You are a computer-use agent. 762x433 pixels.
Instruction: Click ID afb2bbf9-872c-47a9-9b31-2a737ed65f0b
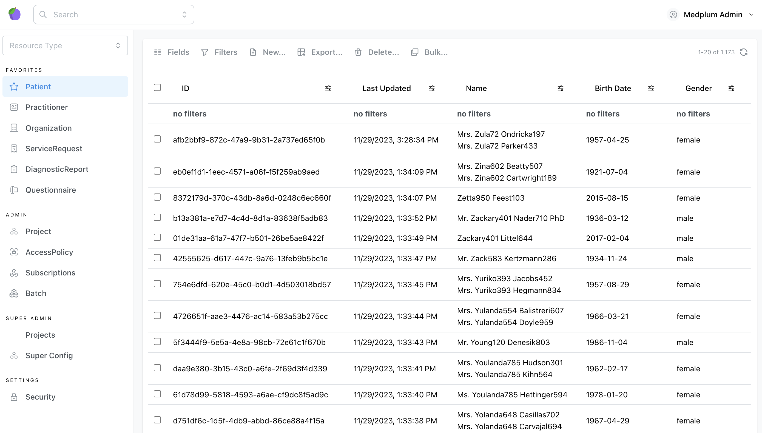click(x=249, y=140)
